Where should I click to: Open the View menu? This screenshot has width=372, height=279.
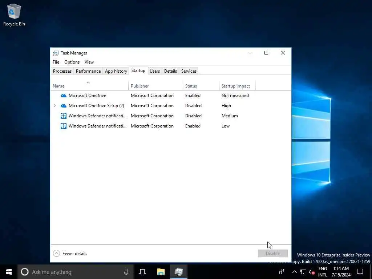[x=89, y=62]
